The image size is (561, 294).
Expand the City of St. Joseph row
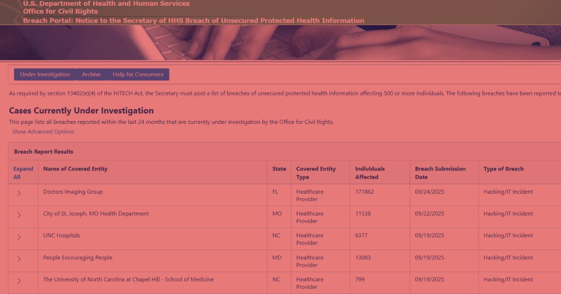[19, 215]
